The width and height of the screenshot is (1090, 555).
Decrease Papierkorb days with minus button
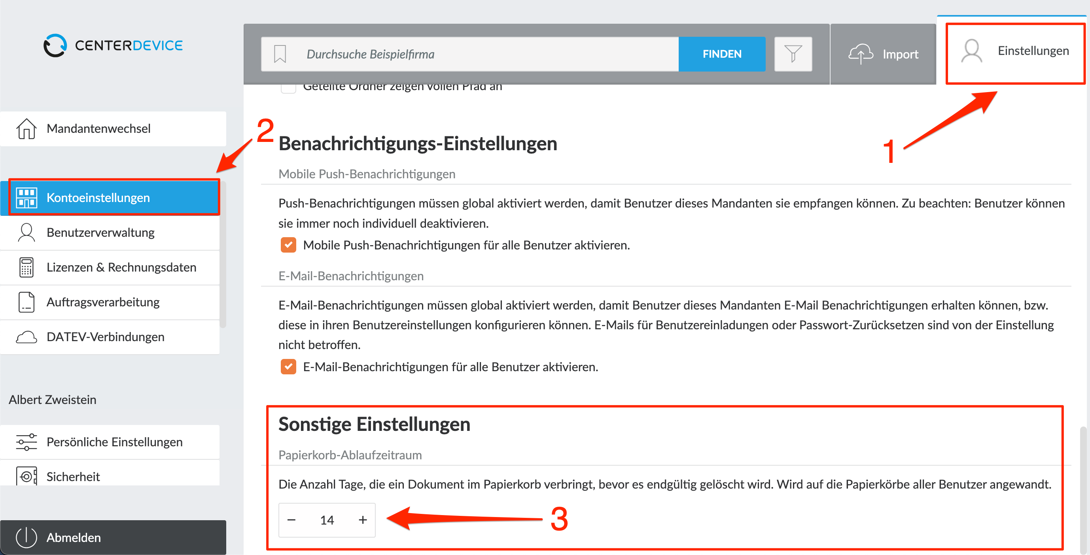click(x=291, y=520)
